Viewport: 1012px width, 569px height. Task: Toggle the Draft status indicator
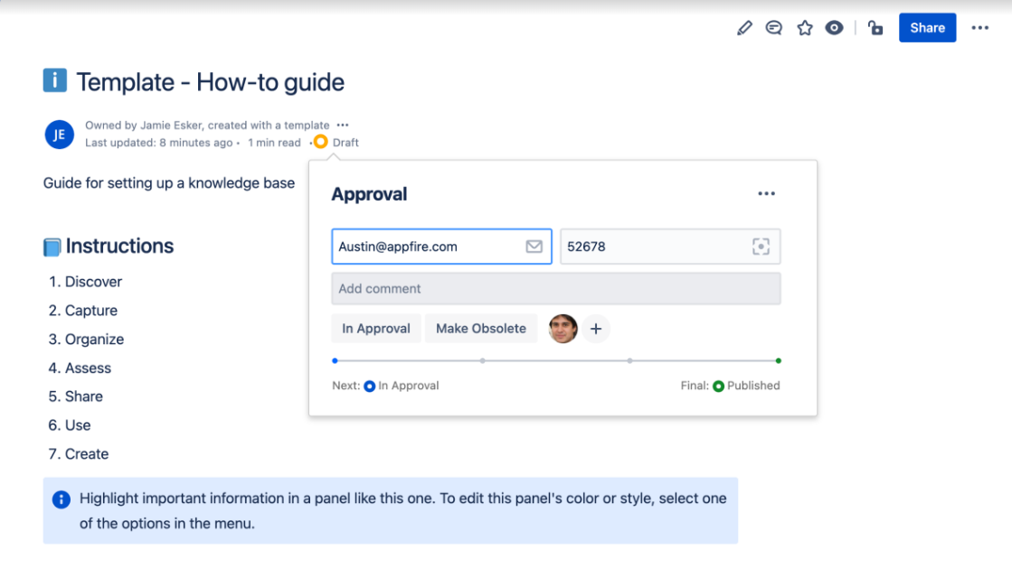[320, 142]
